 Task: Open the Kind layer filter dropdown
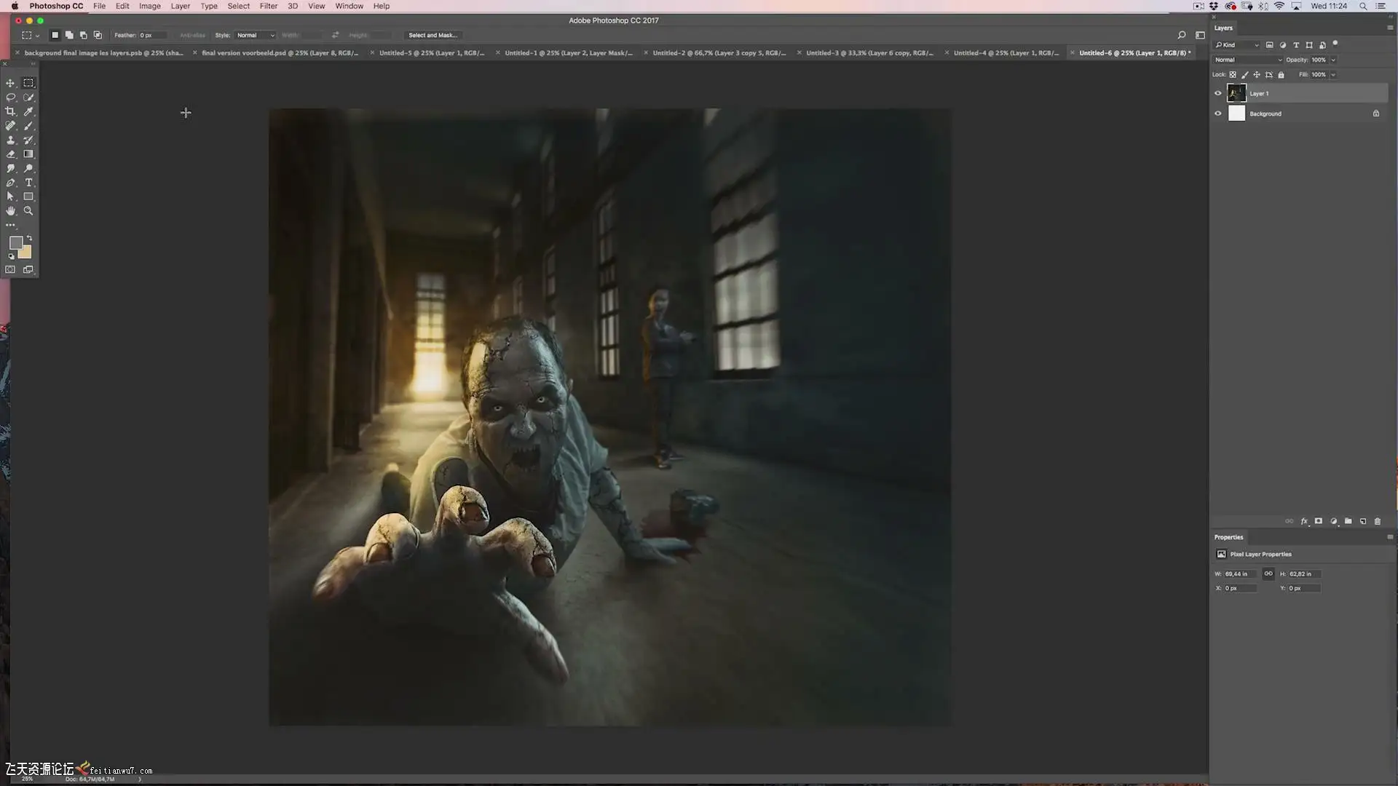[1237, 45]
